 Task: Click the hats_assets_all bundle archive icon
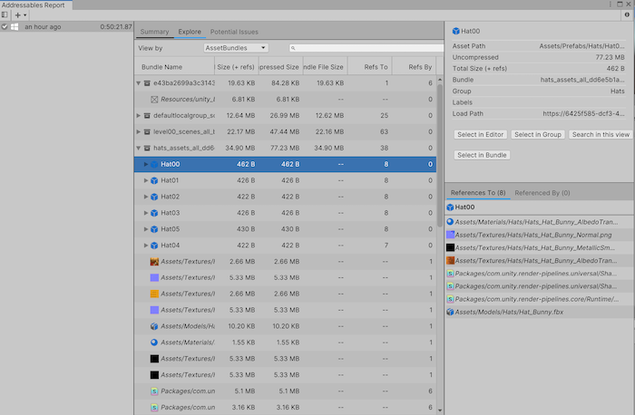(148, 148)
